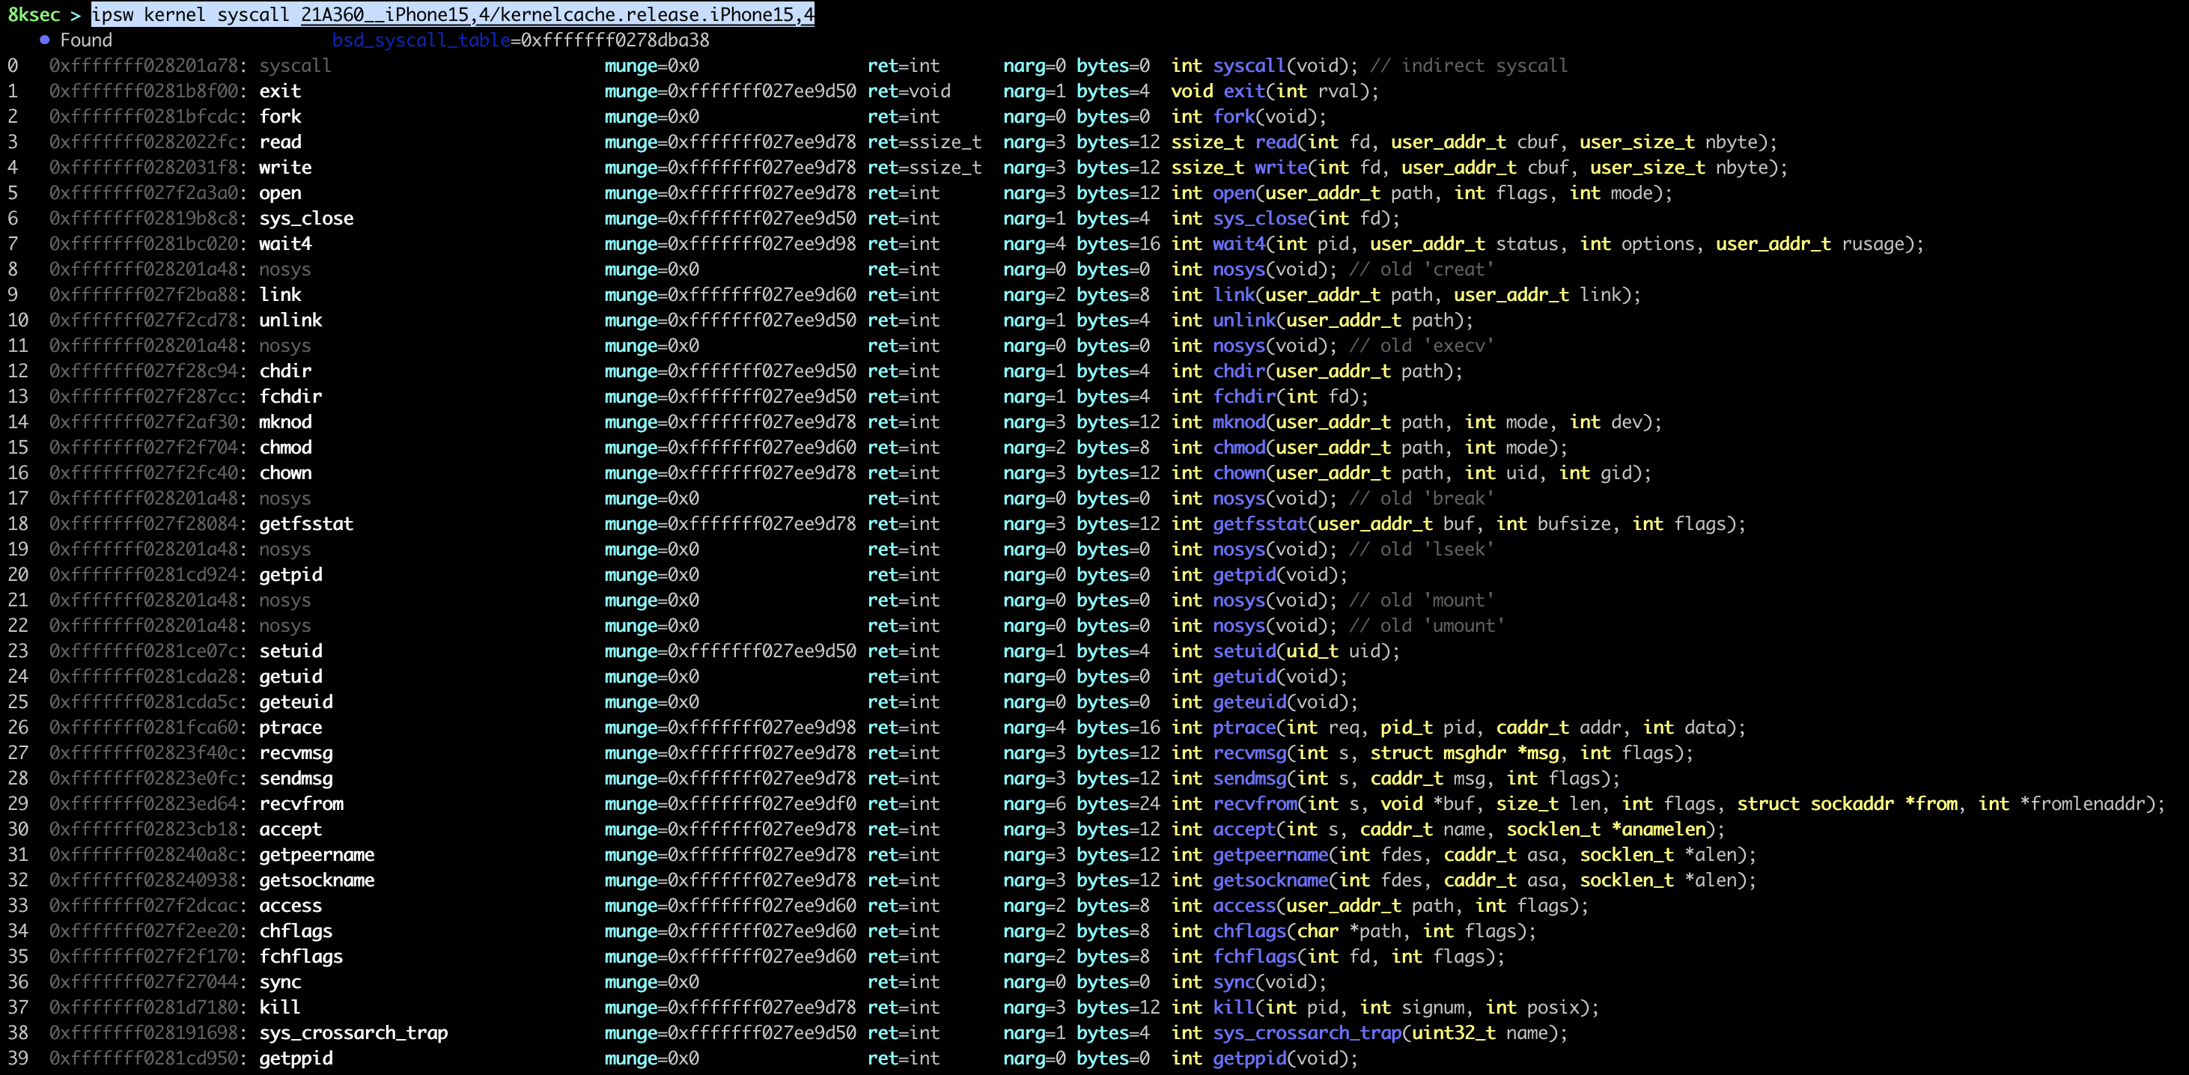This screenshot has width=2189, height=1075.
Task: Click the sys_close syscall name
Action: [306, 219]
